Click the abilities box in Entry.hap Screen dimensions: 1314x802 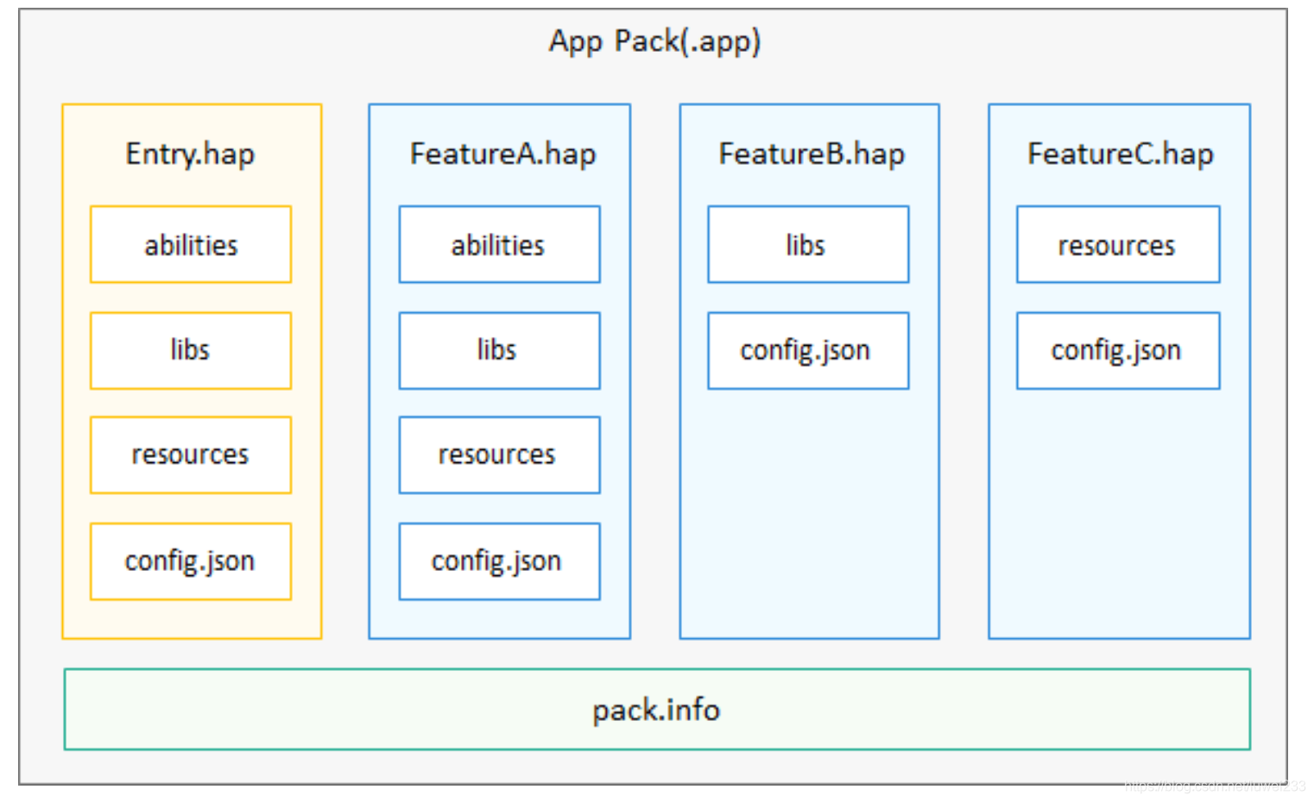(x=191, y=244)
